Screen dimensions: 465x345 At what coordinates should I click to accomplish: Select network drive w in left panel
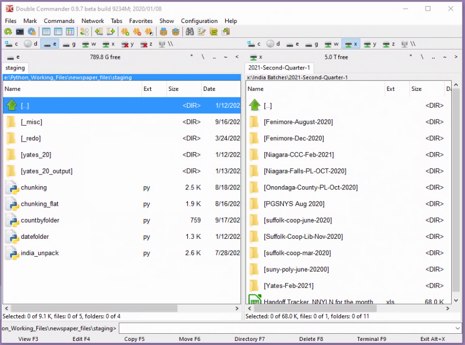click(x=89, y=44)
